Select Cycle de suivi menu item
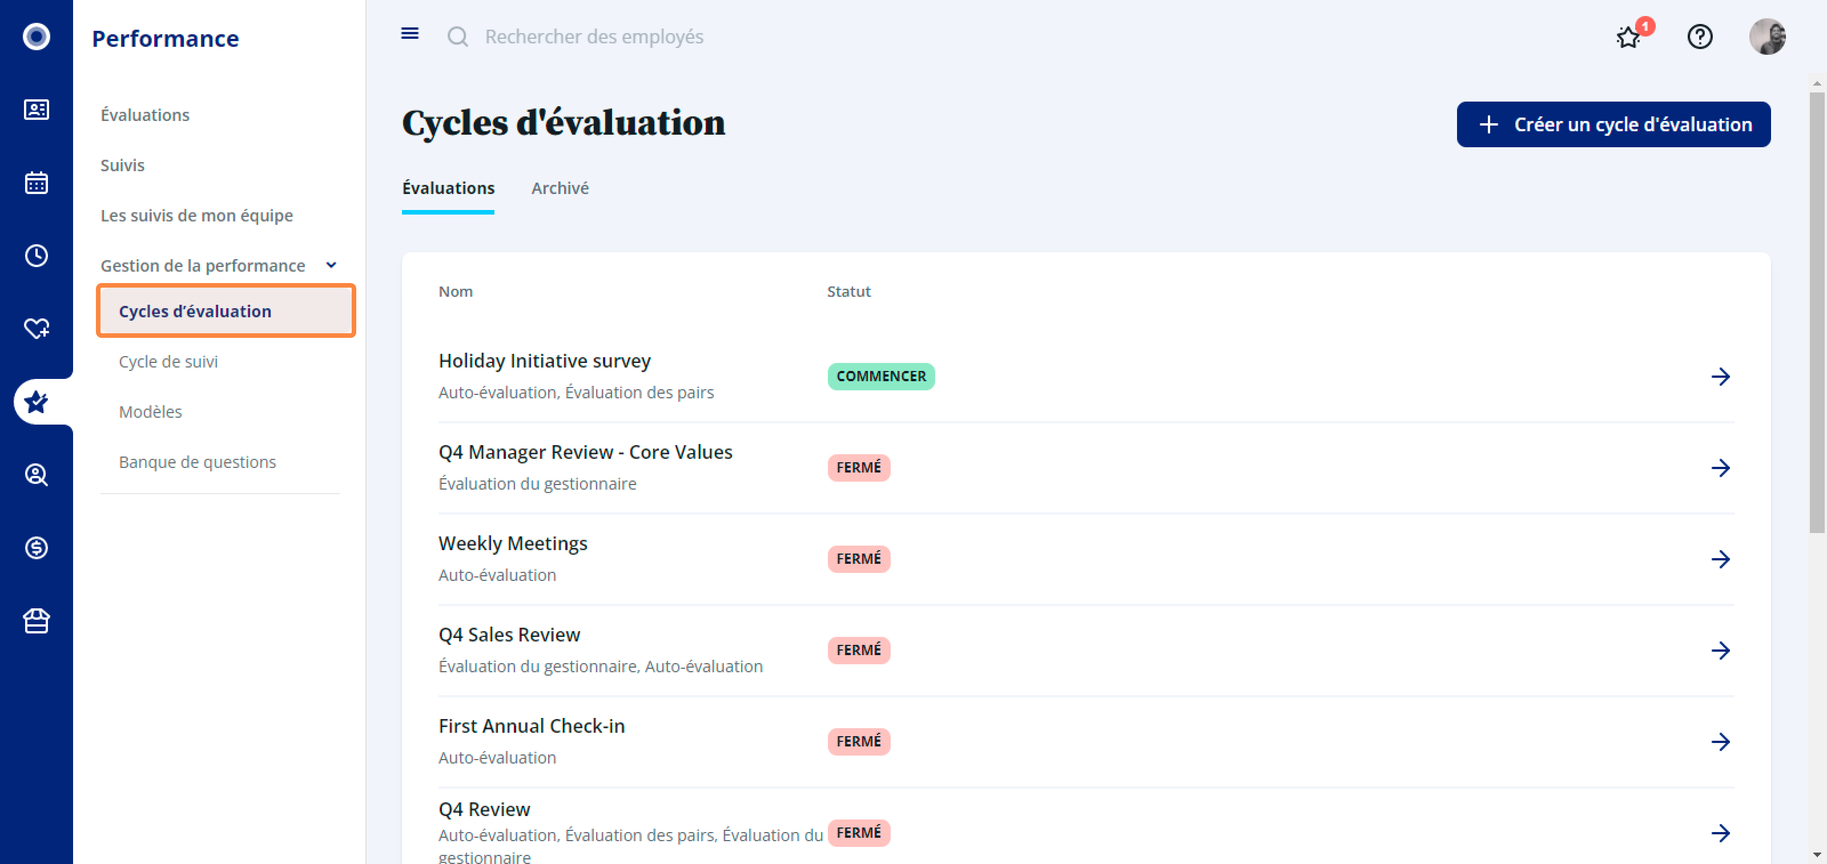 point(168,361)
